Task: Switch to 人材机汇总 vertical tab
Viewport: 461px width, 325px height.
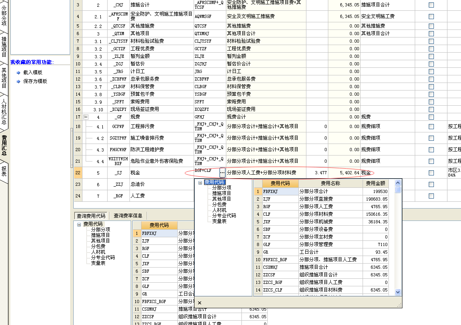Action: coord(4,112)
